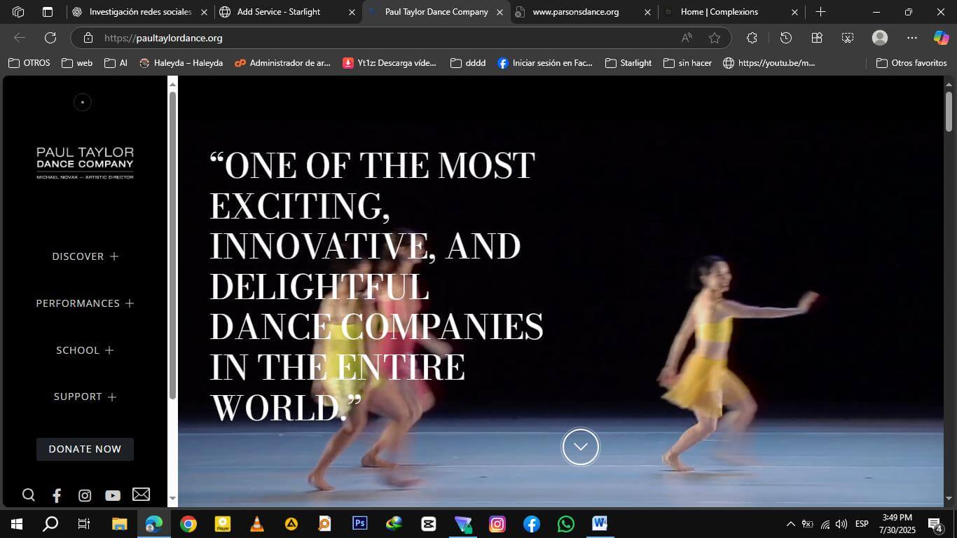Open Photoshop from the taskbar
The image size is (957, 538).
359,523
